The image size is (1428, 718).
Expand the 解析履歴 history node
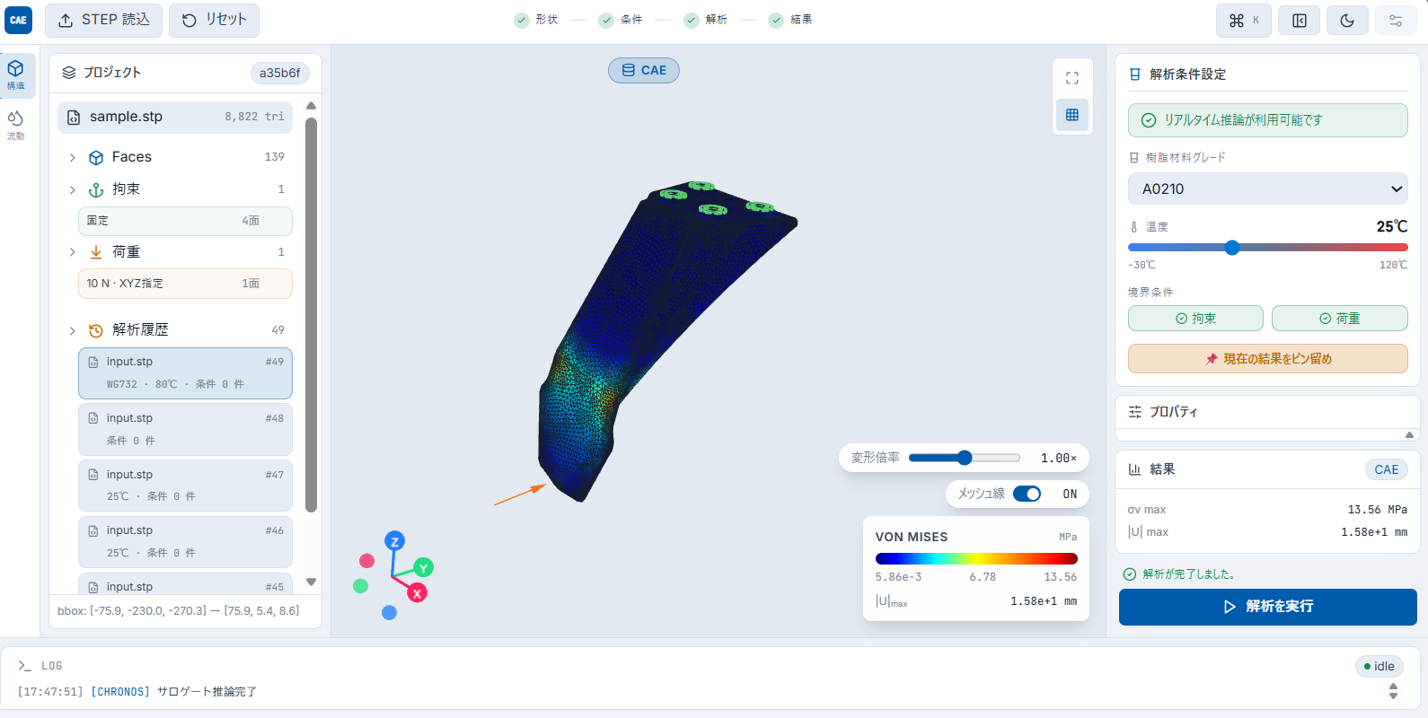(x=73, y=331)
